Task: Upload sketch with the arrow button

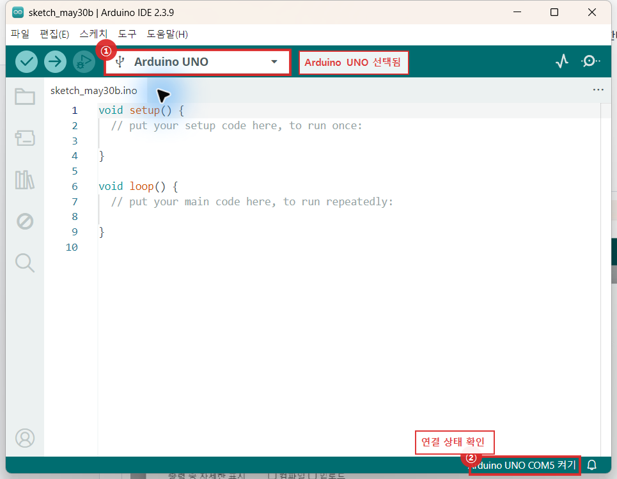Action: coord(55,62)
